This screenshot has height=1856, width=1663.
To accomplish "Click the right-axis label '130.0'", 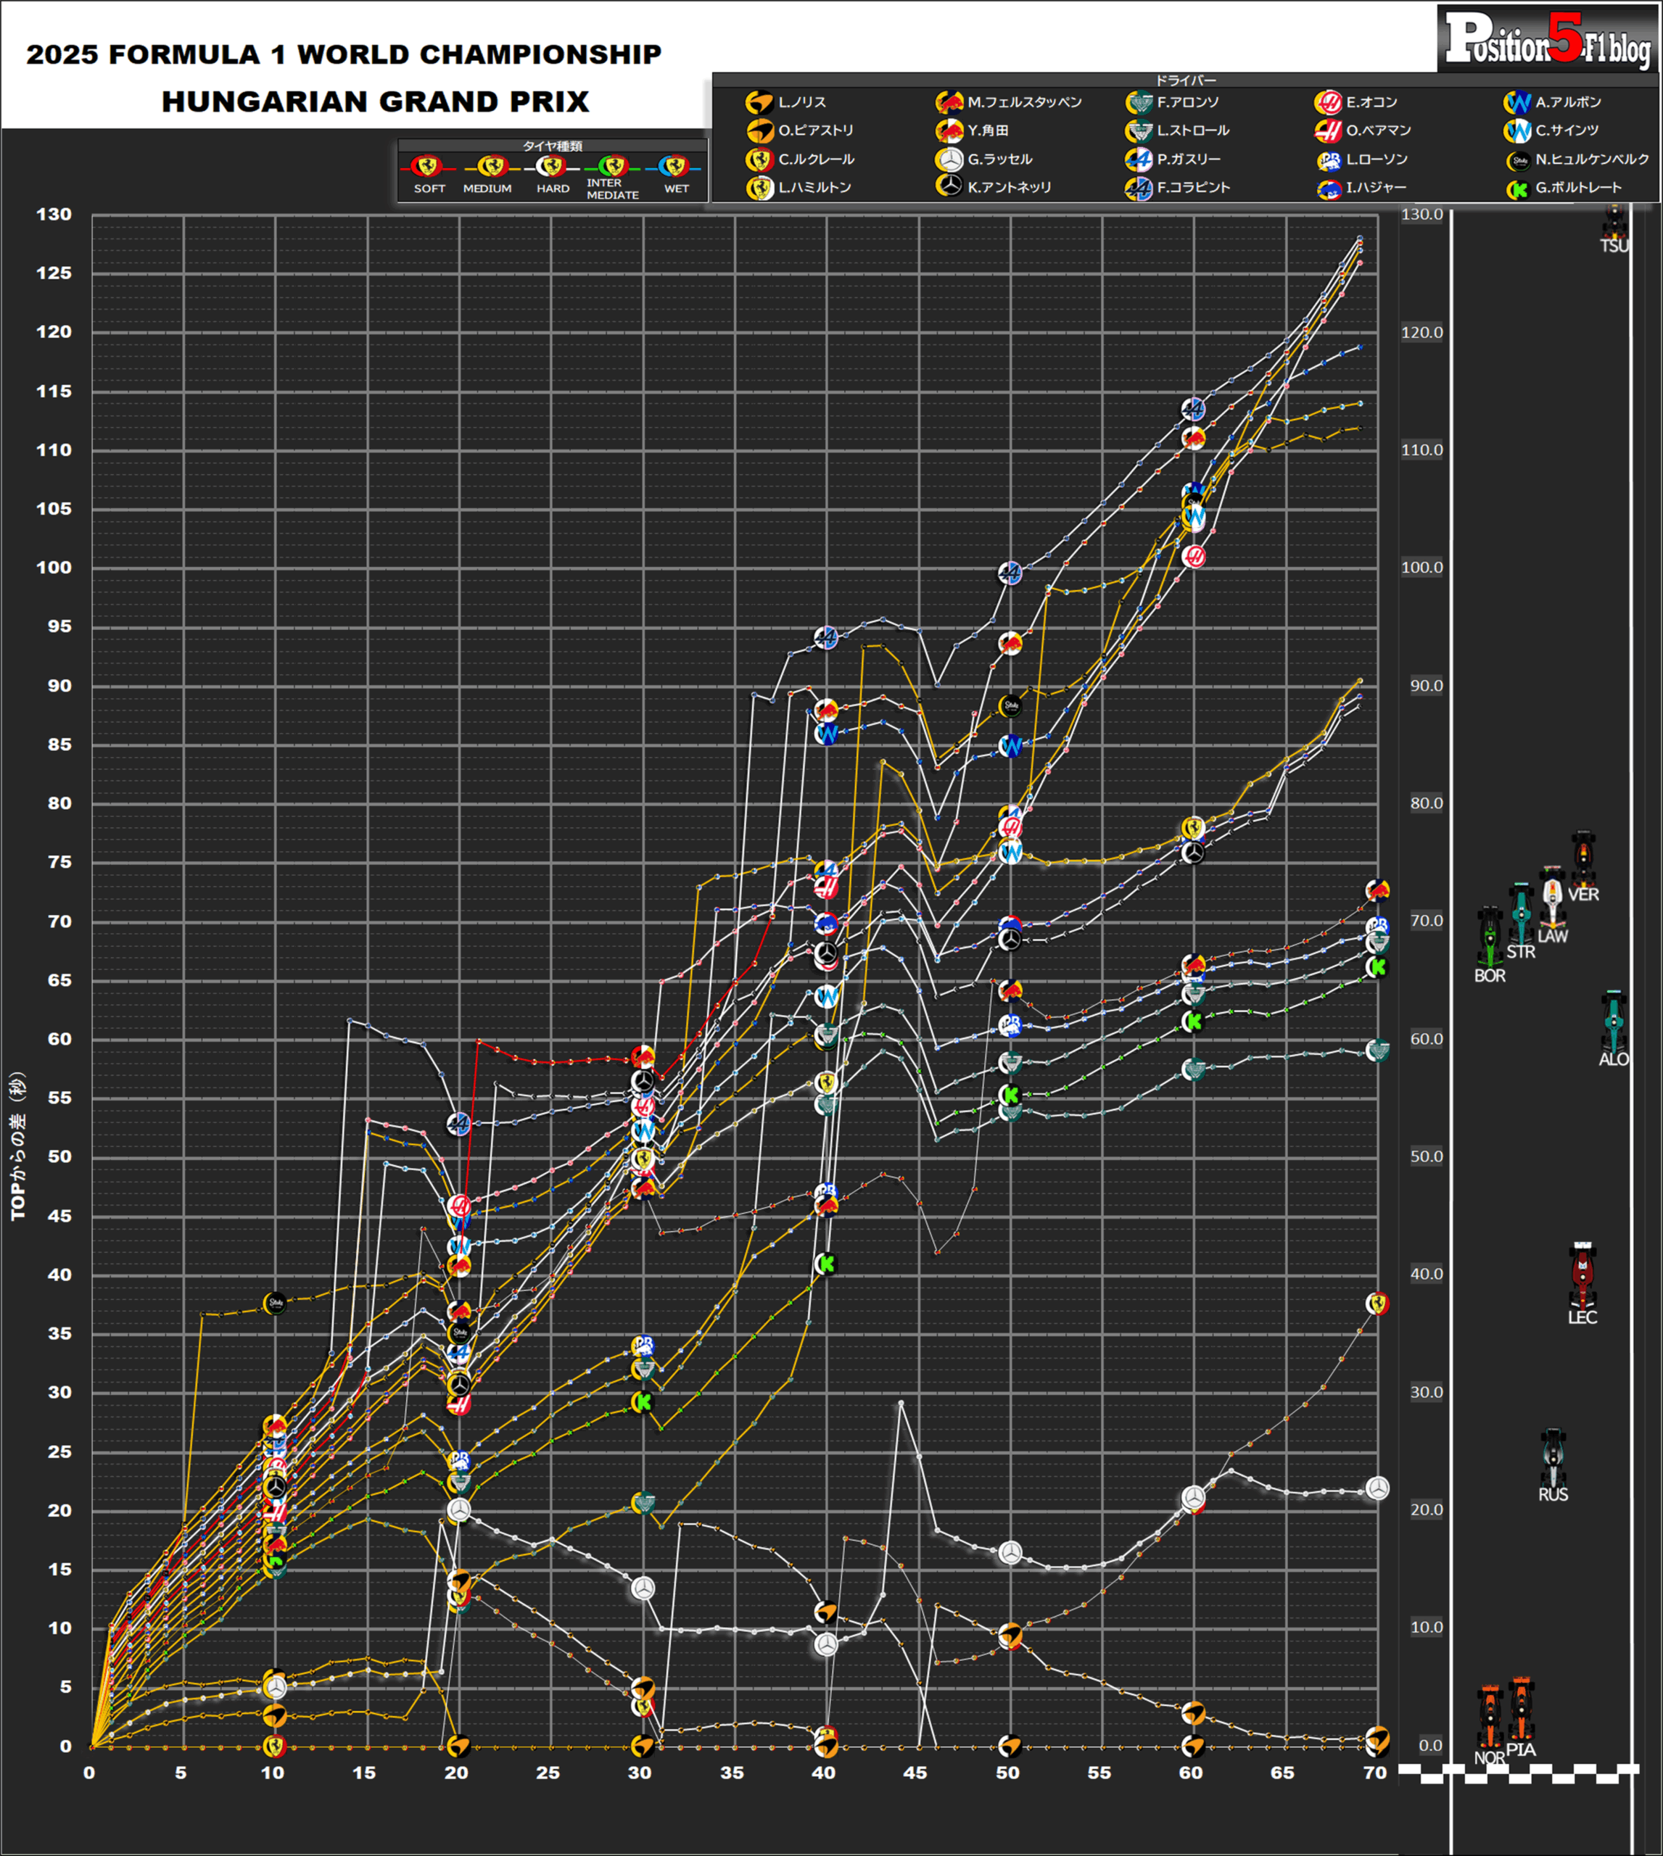I will (1421, 215).
